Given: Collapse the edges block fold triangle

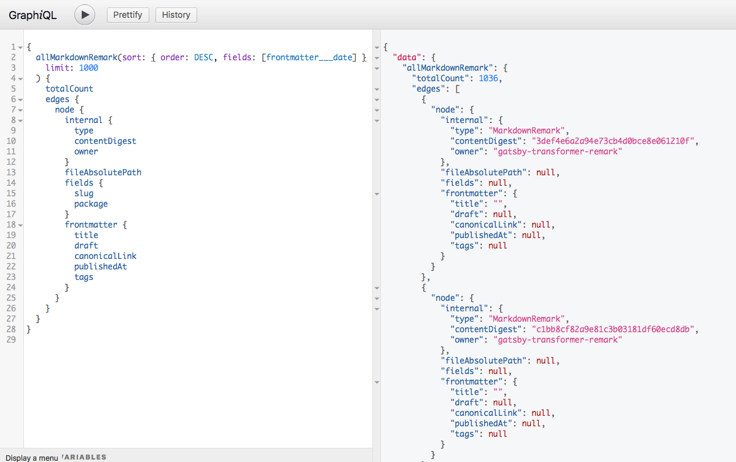Looking at the screenshot, I should [x=19, y=98].
